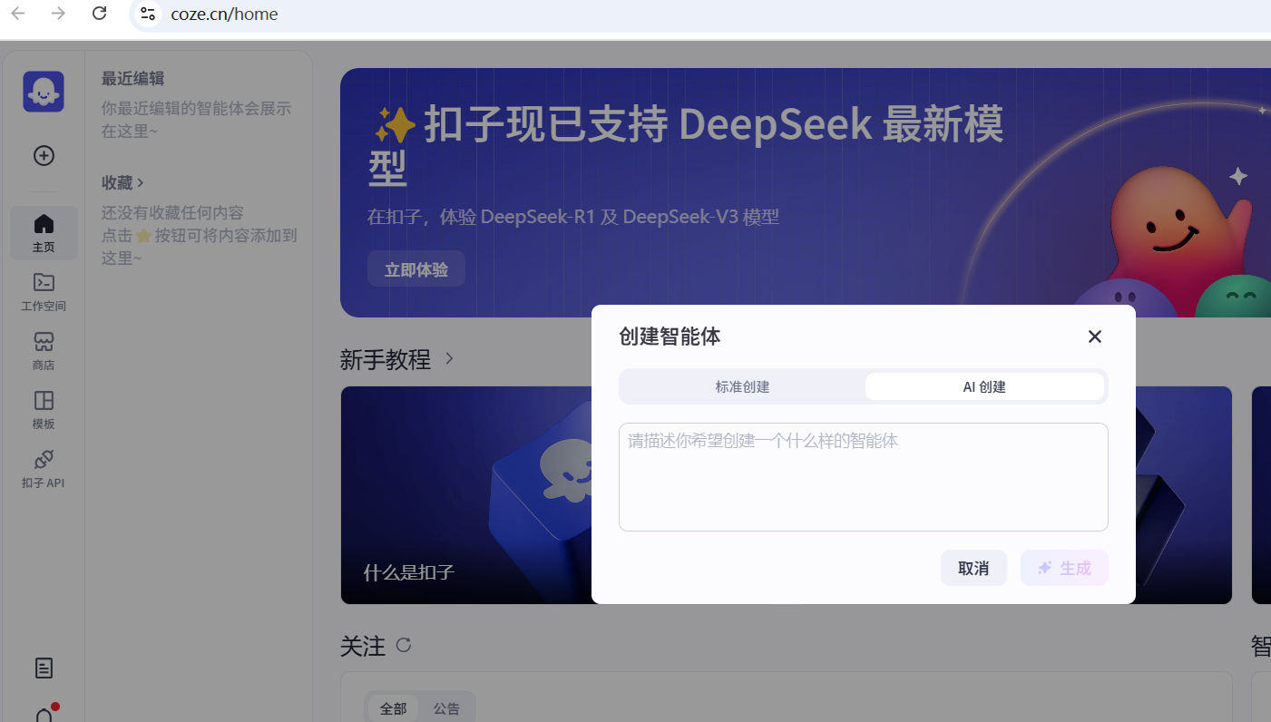Click the plus create icon in the sidebar

[44, 156]
